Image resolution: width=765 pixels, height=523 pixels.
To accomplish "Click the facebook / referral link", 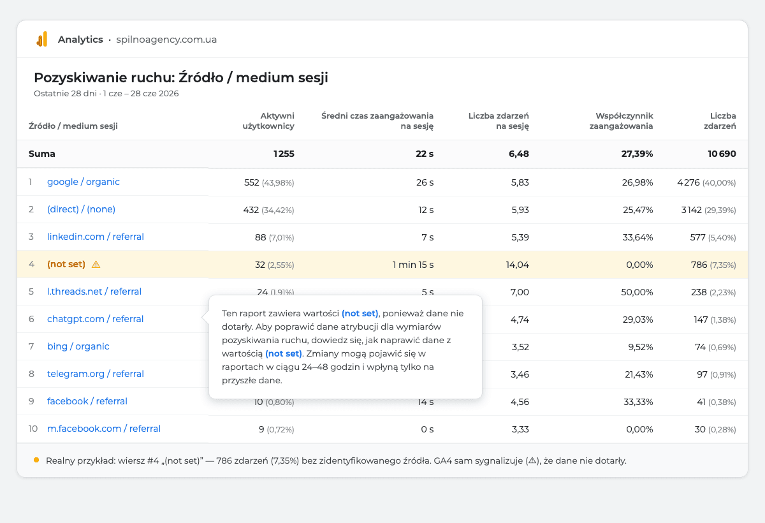I will (x=87, y=401).
